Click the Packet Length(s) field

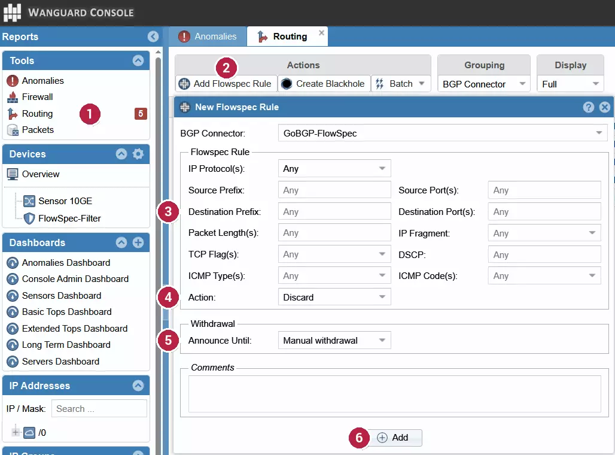(334, 233)
